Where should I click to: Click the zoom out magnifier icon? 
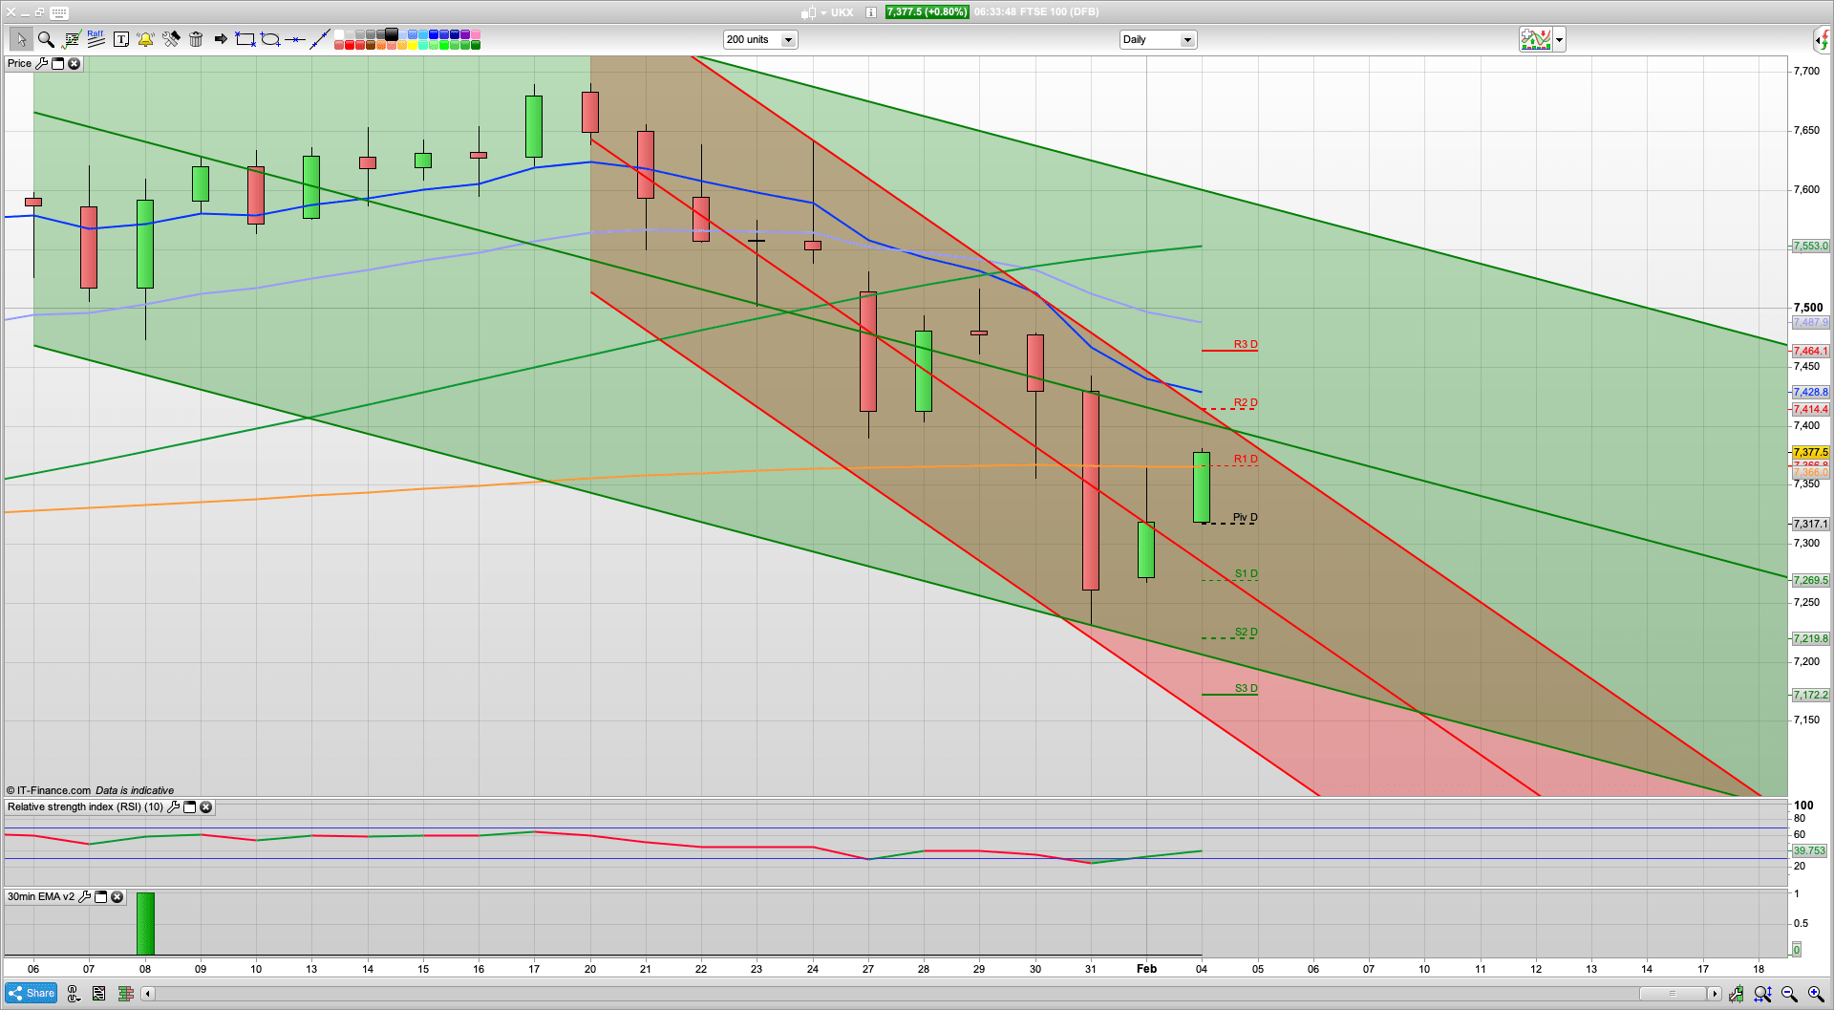pyautogui.click(x=1789, y=994)
